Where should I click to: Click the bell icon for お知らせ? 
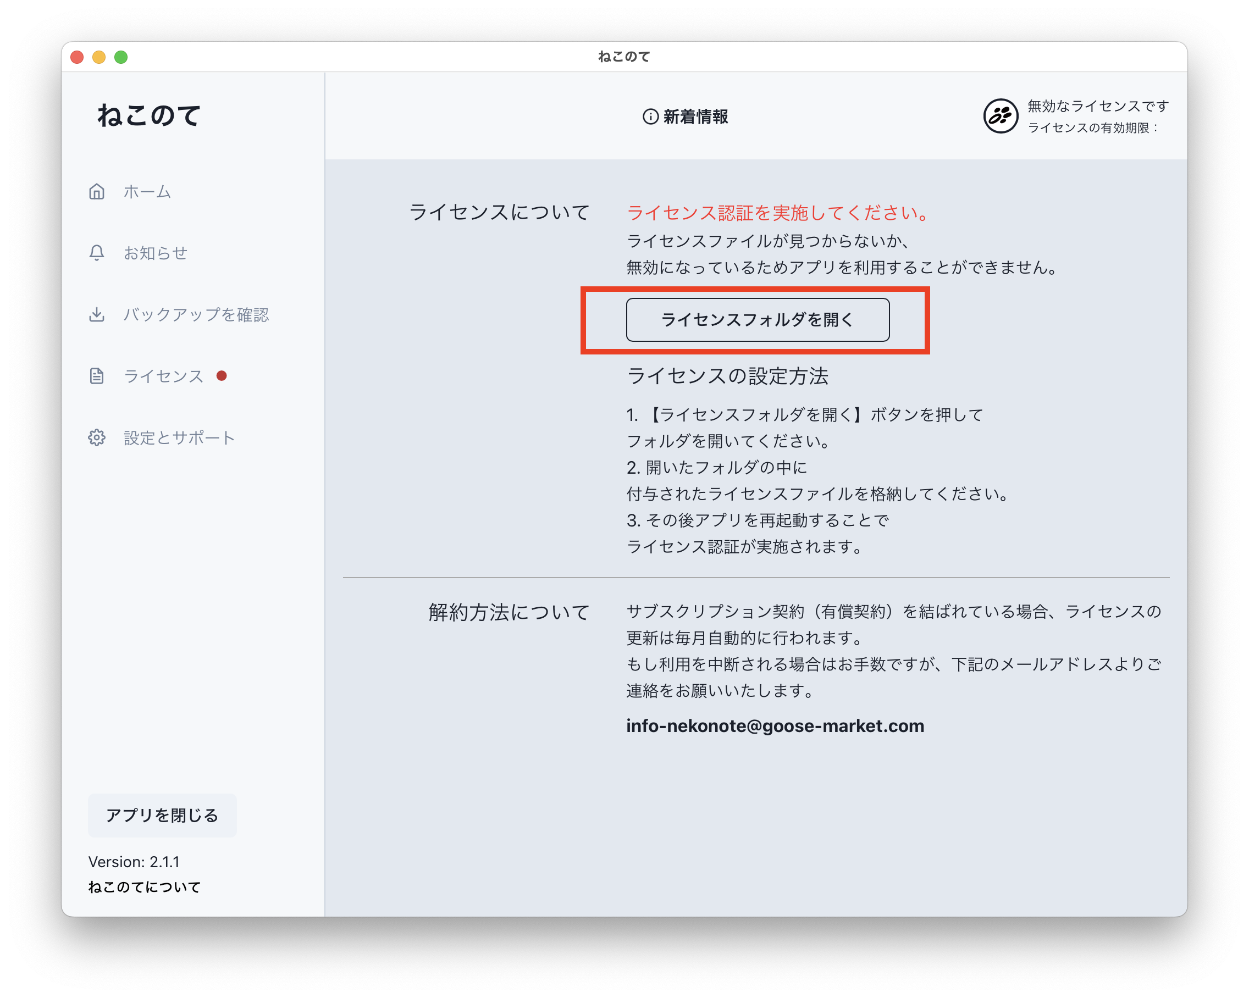click(x=97, y=253)
